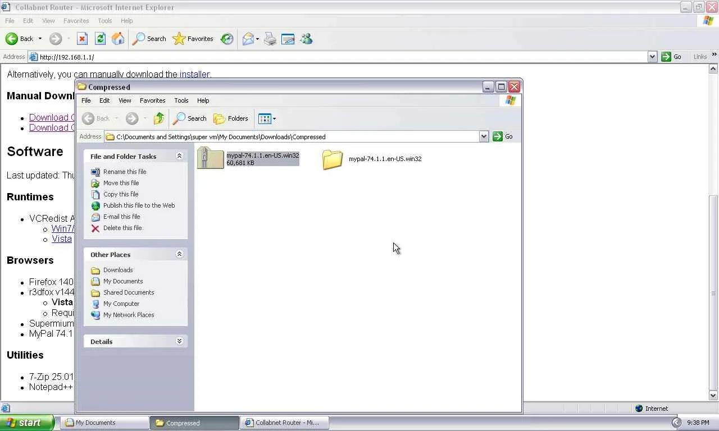Click address path field in Compressed window
This screenshot has width=719, height=431.
pyautogui.click(x=292, y=136)
